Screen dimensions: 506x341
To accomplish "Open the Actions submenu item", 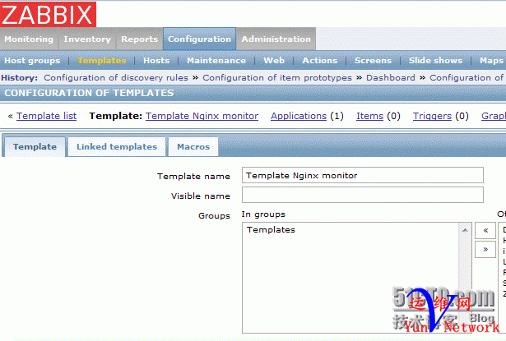I will [320, 60].
